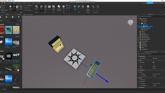Click the Collaborate button
Screen dimensions: 165x93
pos(150,3)
